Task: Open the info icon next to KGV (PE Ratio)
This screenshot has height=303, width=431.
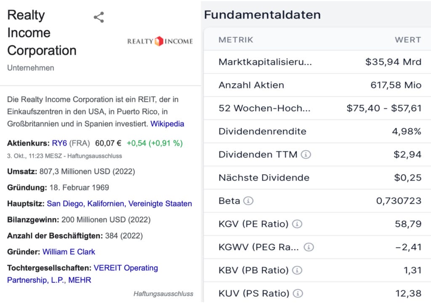Action: coord(297,224)
